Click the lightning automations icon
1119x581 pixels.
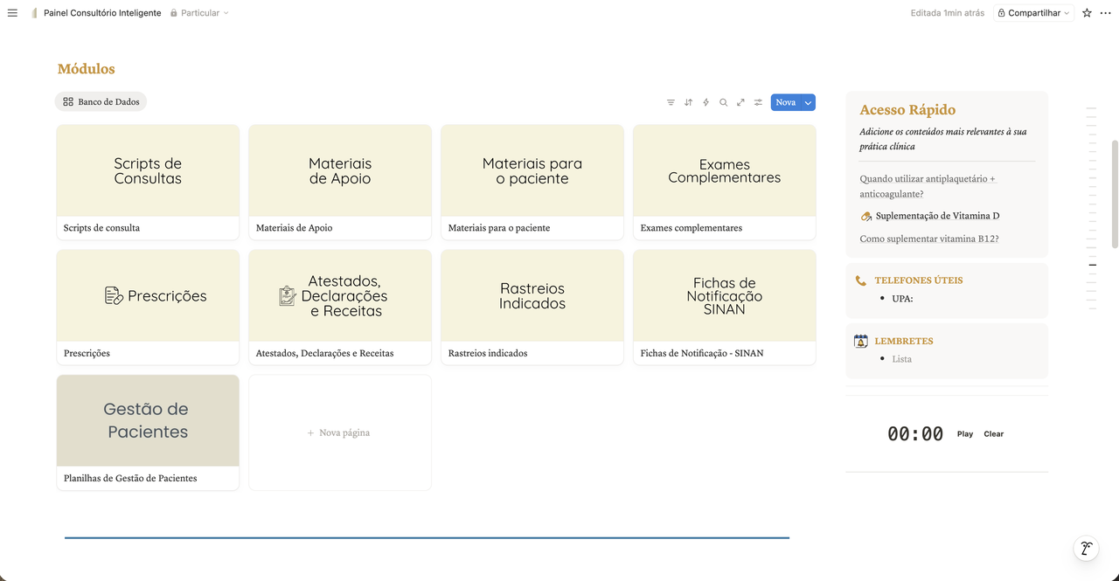tap(705, 102)
